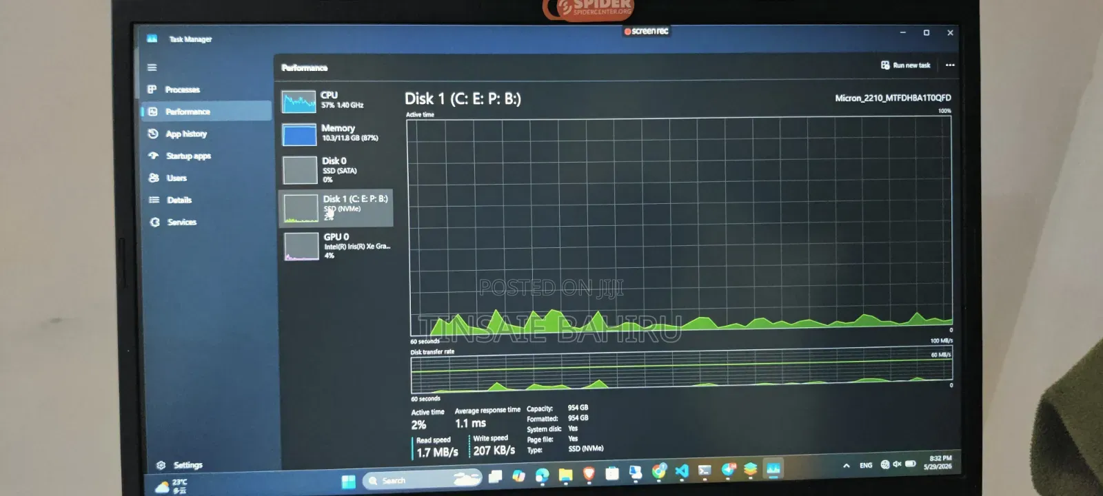
Task: Select Disk 1 (C: E: P: B:) entry
Action: pos(336,208)
